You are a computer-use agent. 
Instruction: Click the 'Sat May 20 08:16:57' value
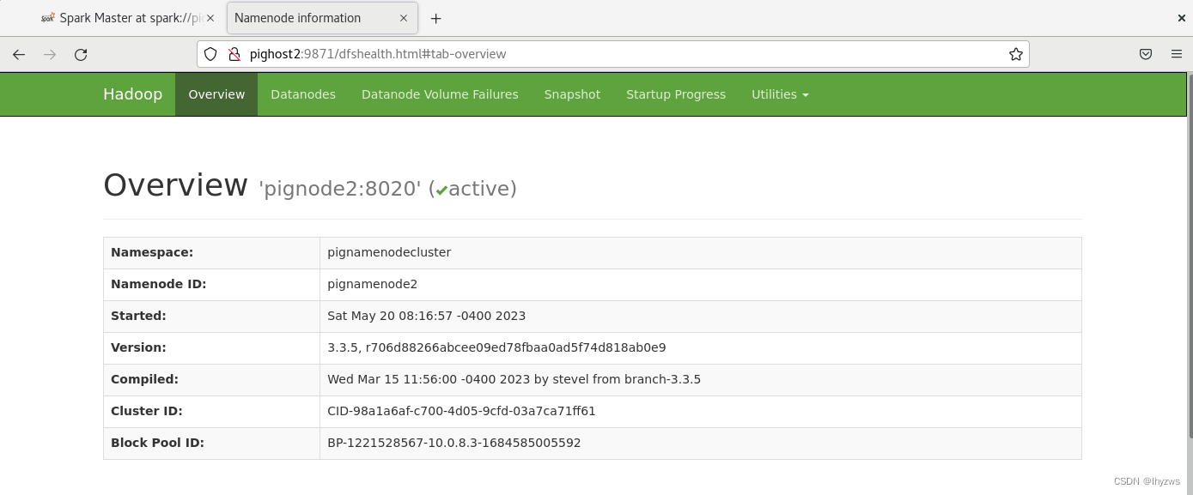426,316
